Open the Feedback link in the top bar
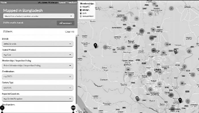The width and height of the screenshot is (199, 113). 72,2
